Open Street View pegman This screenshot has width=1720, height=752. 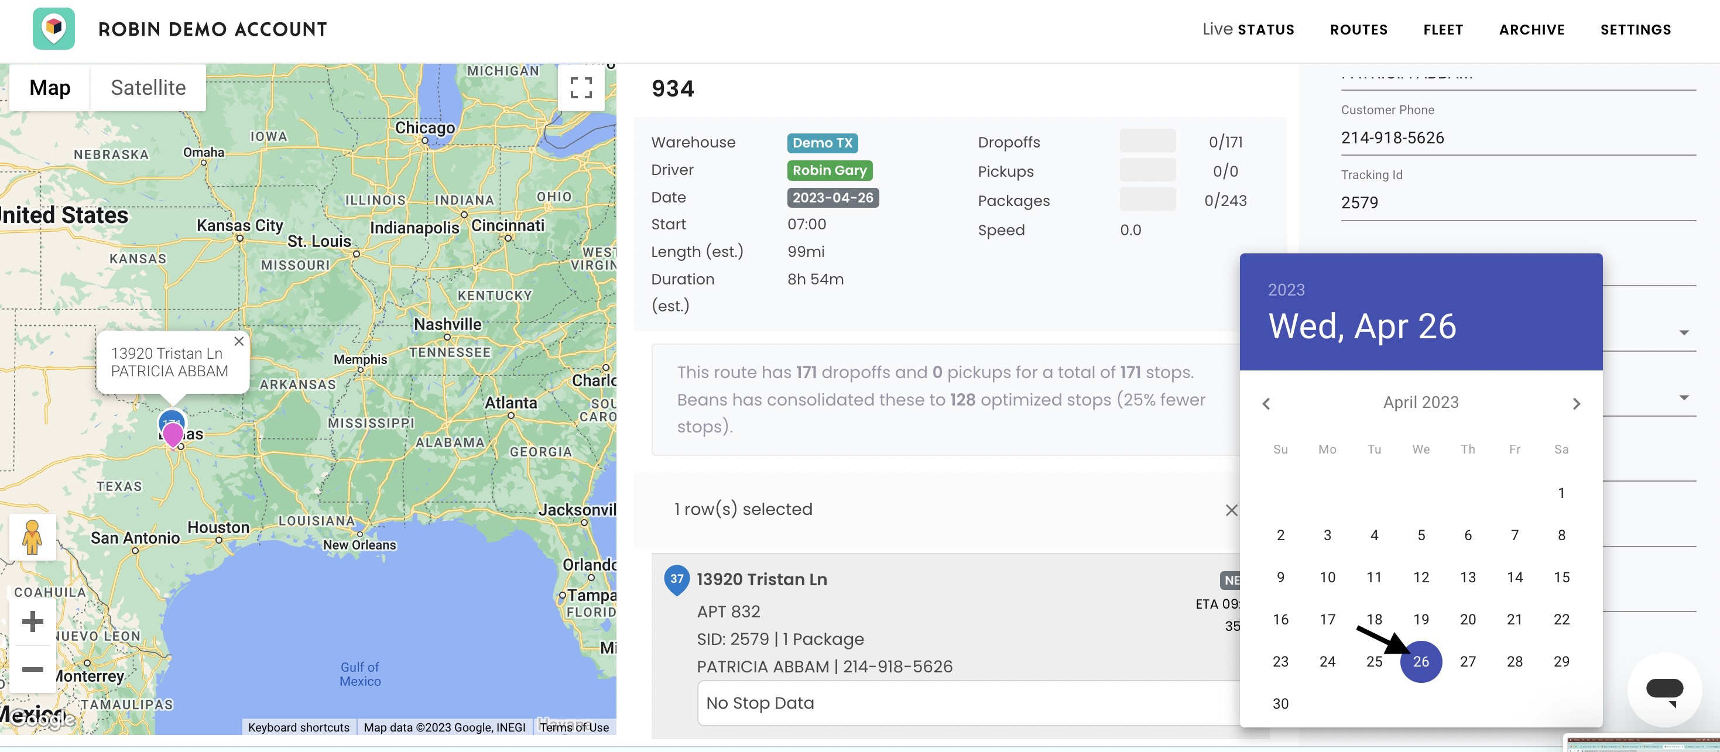pos(32,537)
